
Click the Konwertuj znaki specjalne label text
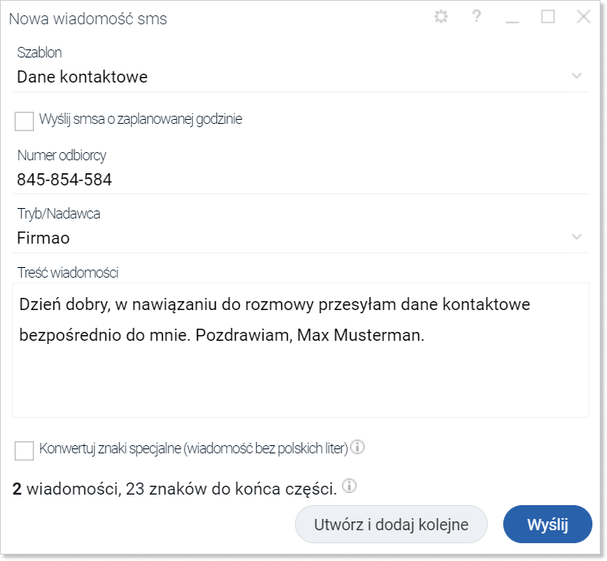(194, 448)
